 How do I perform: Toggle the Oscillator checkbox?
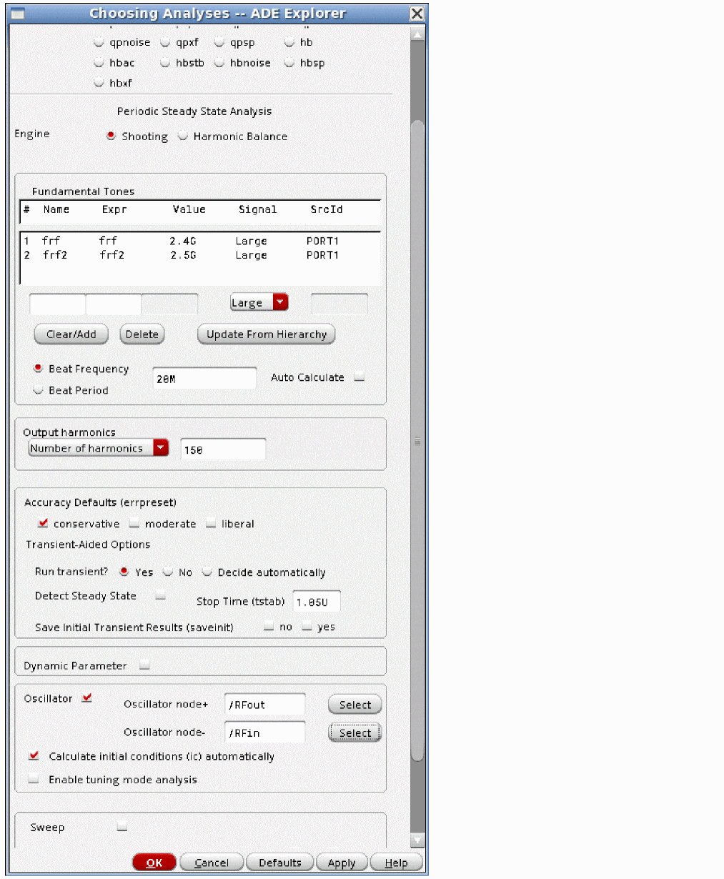[x=86, y=697]
